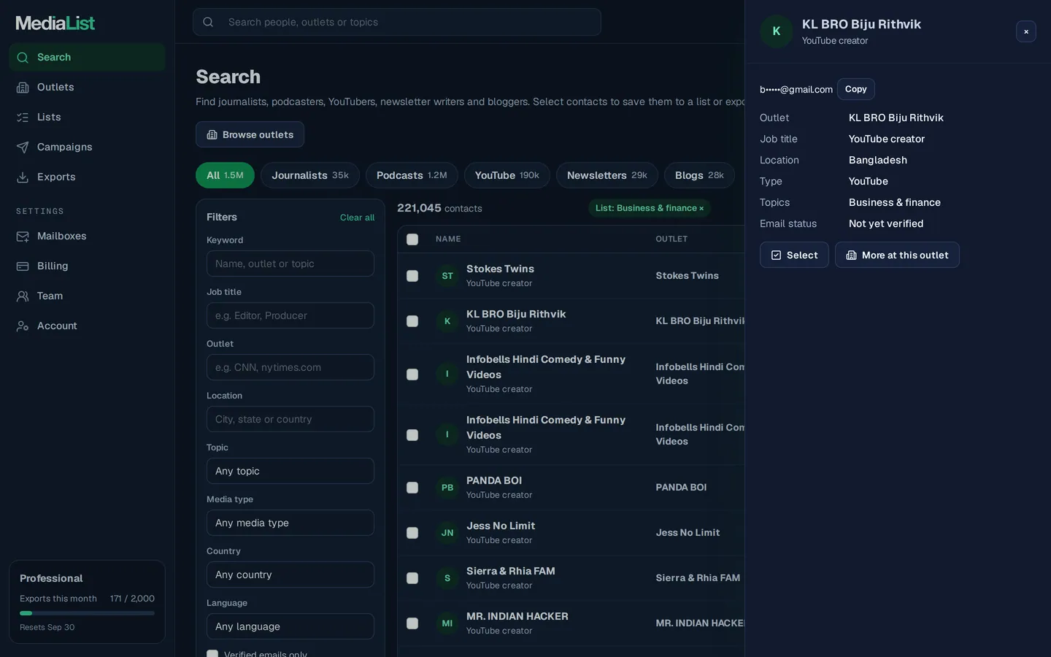Clear all filters
This screenshot has width=1051, height=657.
click(357, 218)
